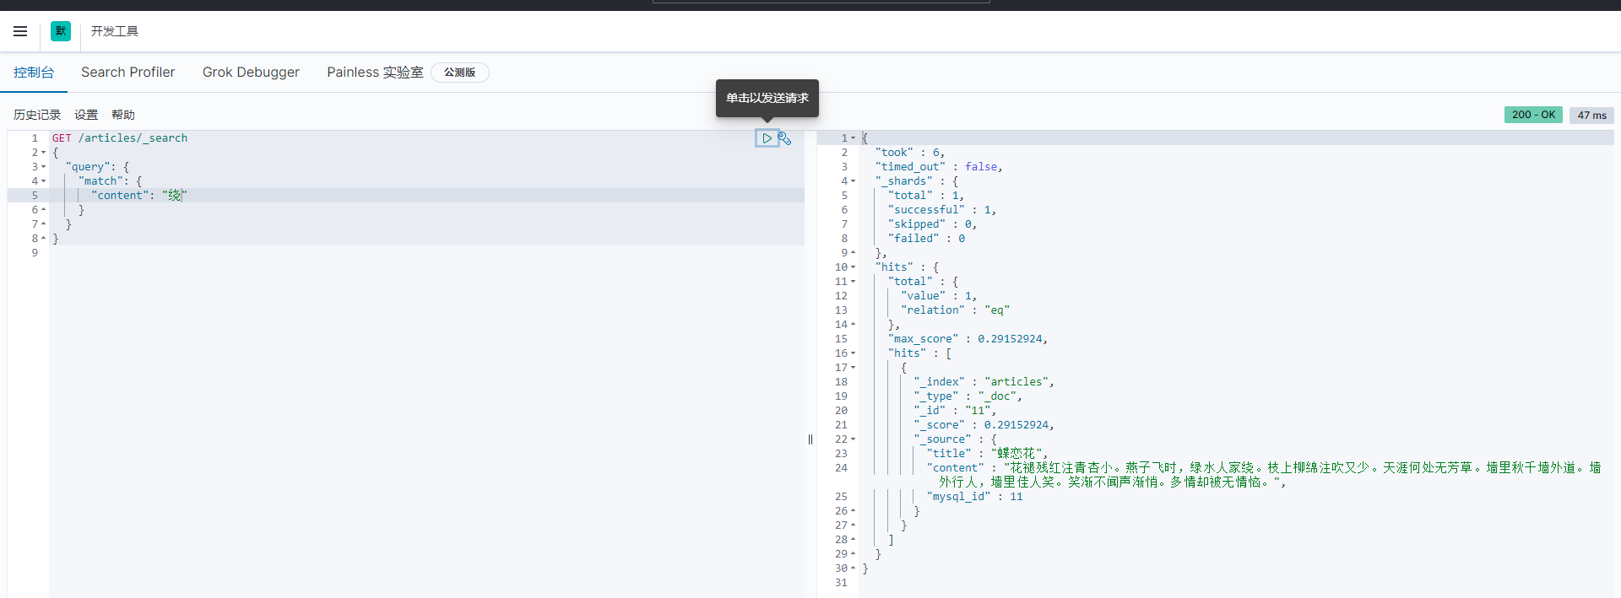1621x598 pixels.
Task: Click the 帮助 help link
Action: click(x=123, y=115)
